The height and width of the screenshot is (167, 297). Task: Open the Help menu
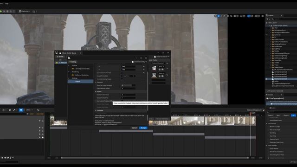click(6, 4)
